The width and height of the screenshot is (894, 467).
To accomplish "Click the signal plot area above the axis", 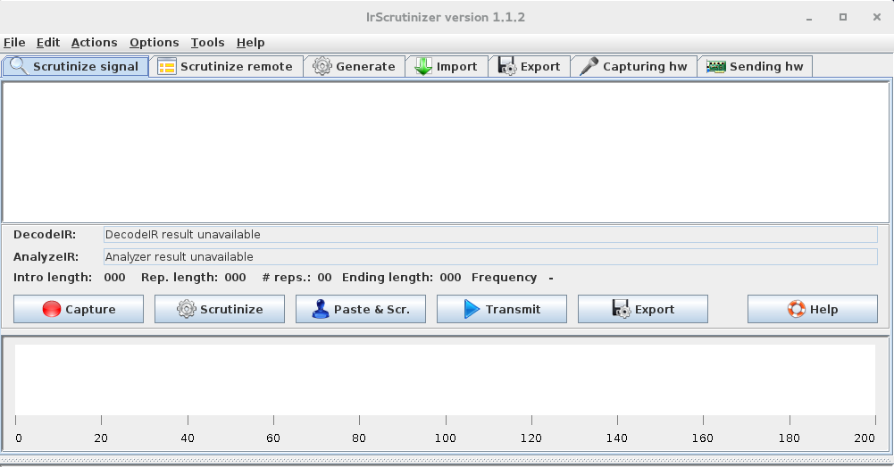I will tap(446, 379).
